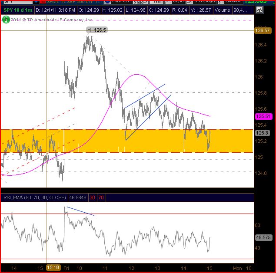276x273 pixels.
Task: Click the 11 hour label on time axis
Action: 105,268
